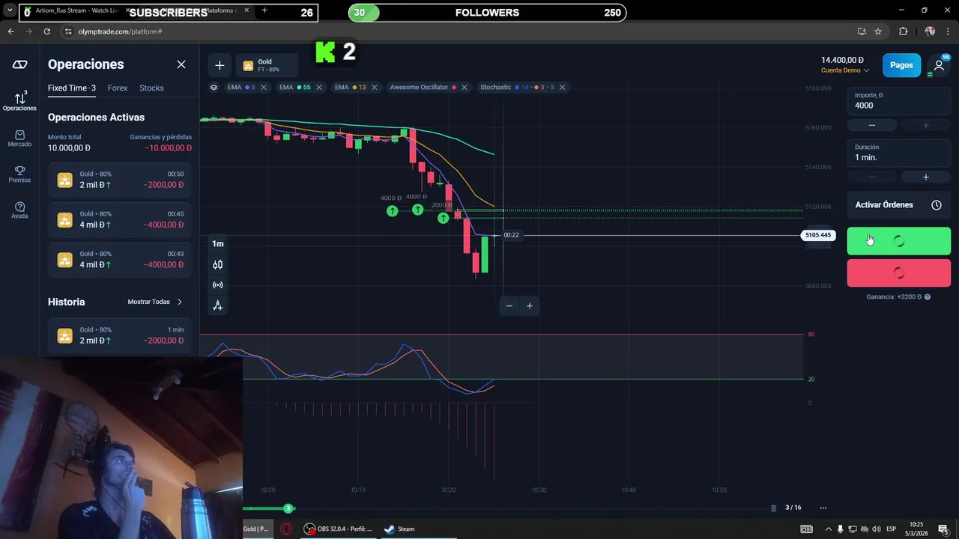Bookmark this page with star icon
The height and width of the screenshot is (539, 959).
click(x=878, y=31)
